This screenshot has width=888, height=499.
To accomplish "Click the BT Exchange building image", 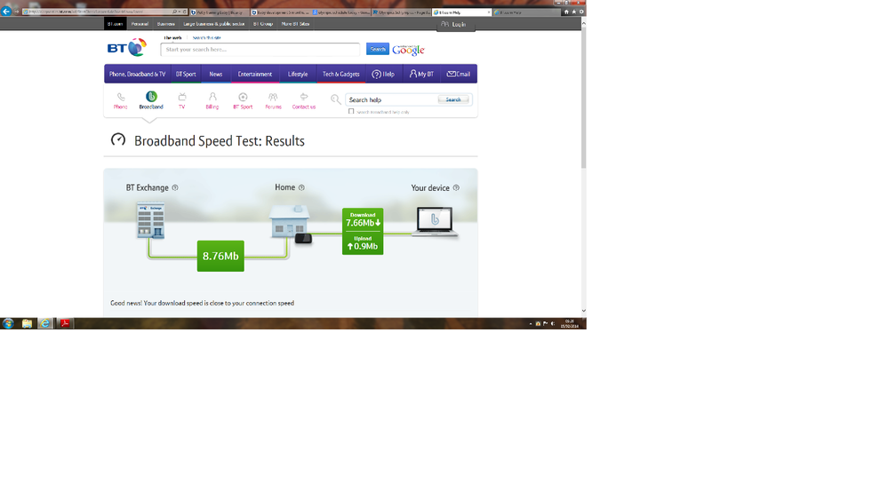I will [x=150, y=221].
